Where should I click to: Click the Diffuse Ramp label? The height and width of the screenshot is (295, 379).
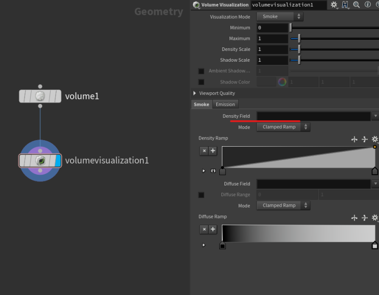click(x=213, y=217)
